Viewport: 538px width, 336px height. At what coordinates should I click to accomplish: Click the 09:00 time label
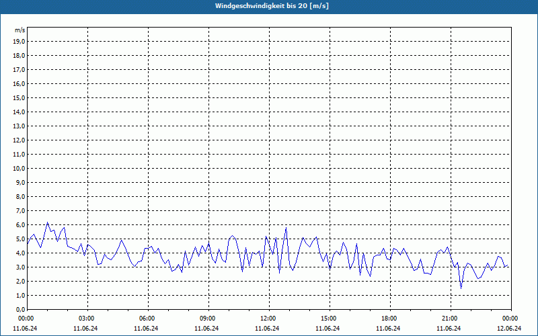click(x=208, y=319)
